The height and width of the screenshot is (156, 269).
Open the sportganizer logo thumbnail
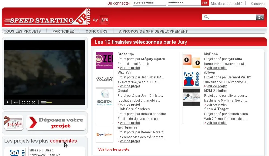coord(105,134)
